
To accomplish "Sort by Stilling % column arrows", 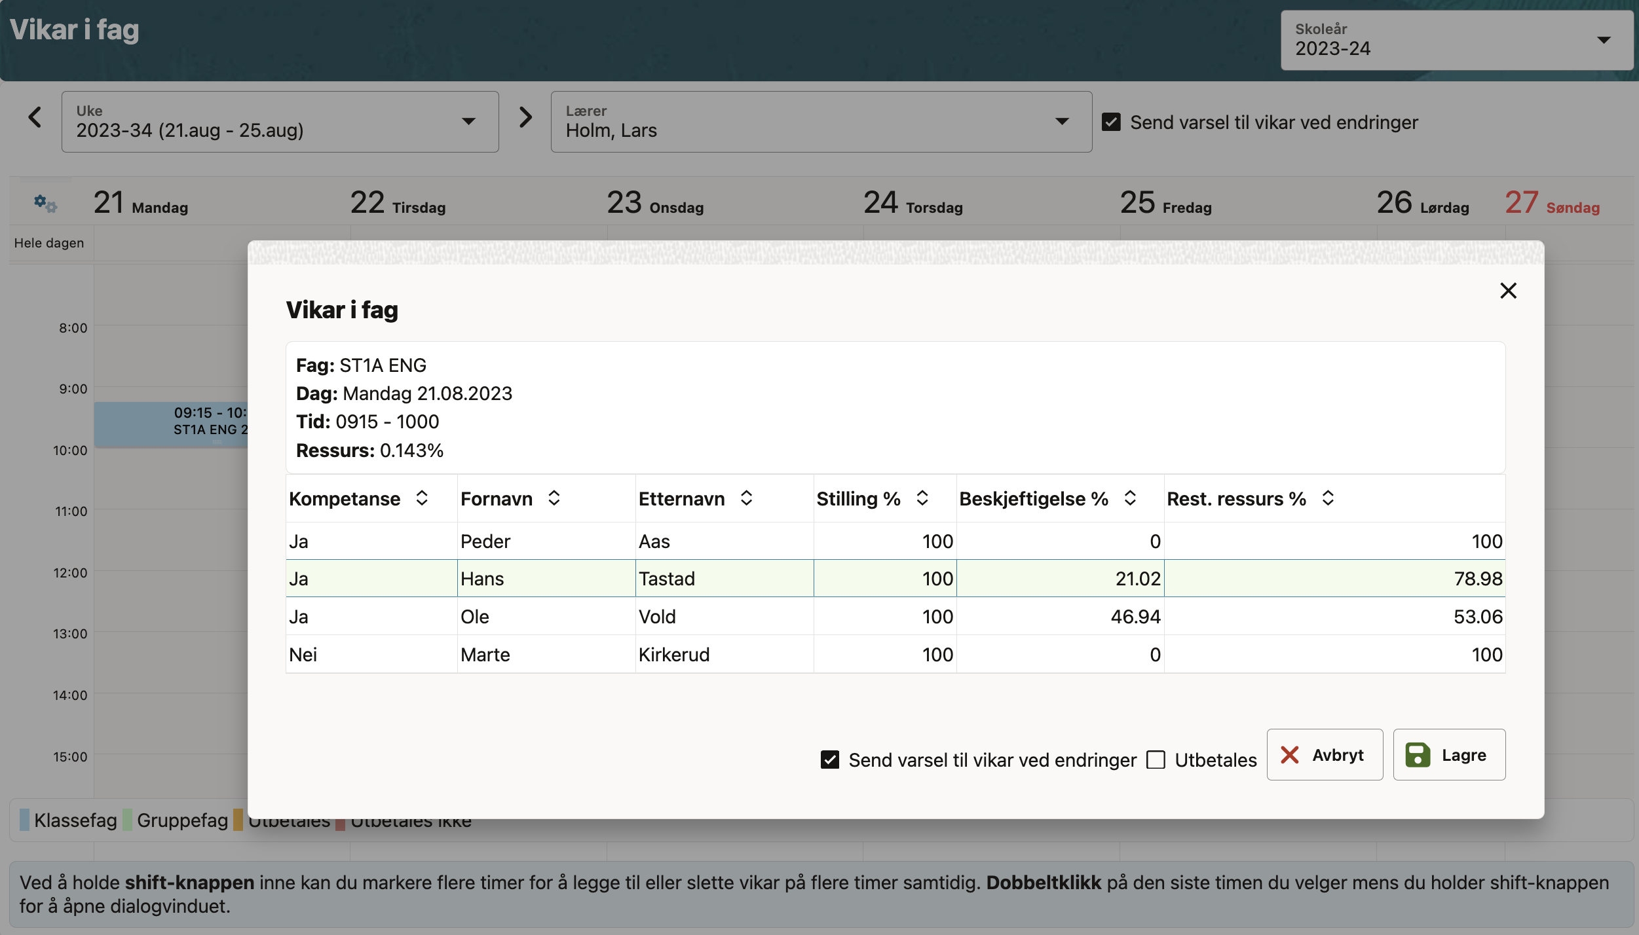I will (922, 498).
